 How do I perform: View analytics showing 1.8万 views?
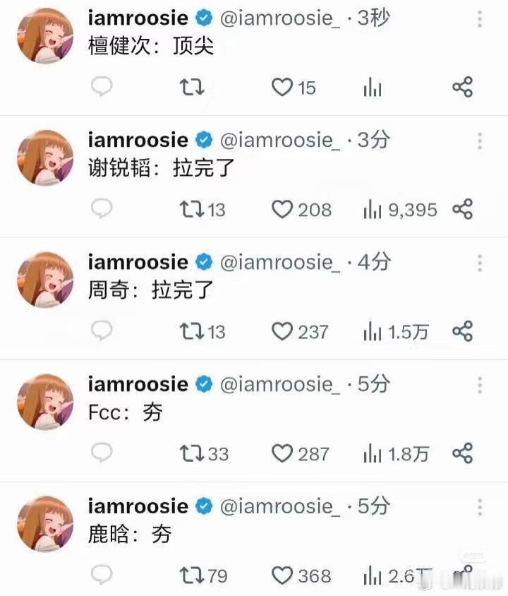click(x=397, y=454)
